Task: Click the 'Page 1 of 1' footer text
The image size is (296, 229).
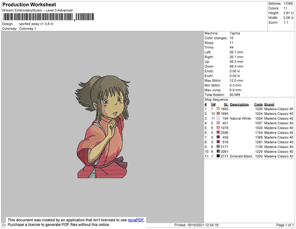Action: point(285,225)
